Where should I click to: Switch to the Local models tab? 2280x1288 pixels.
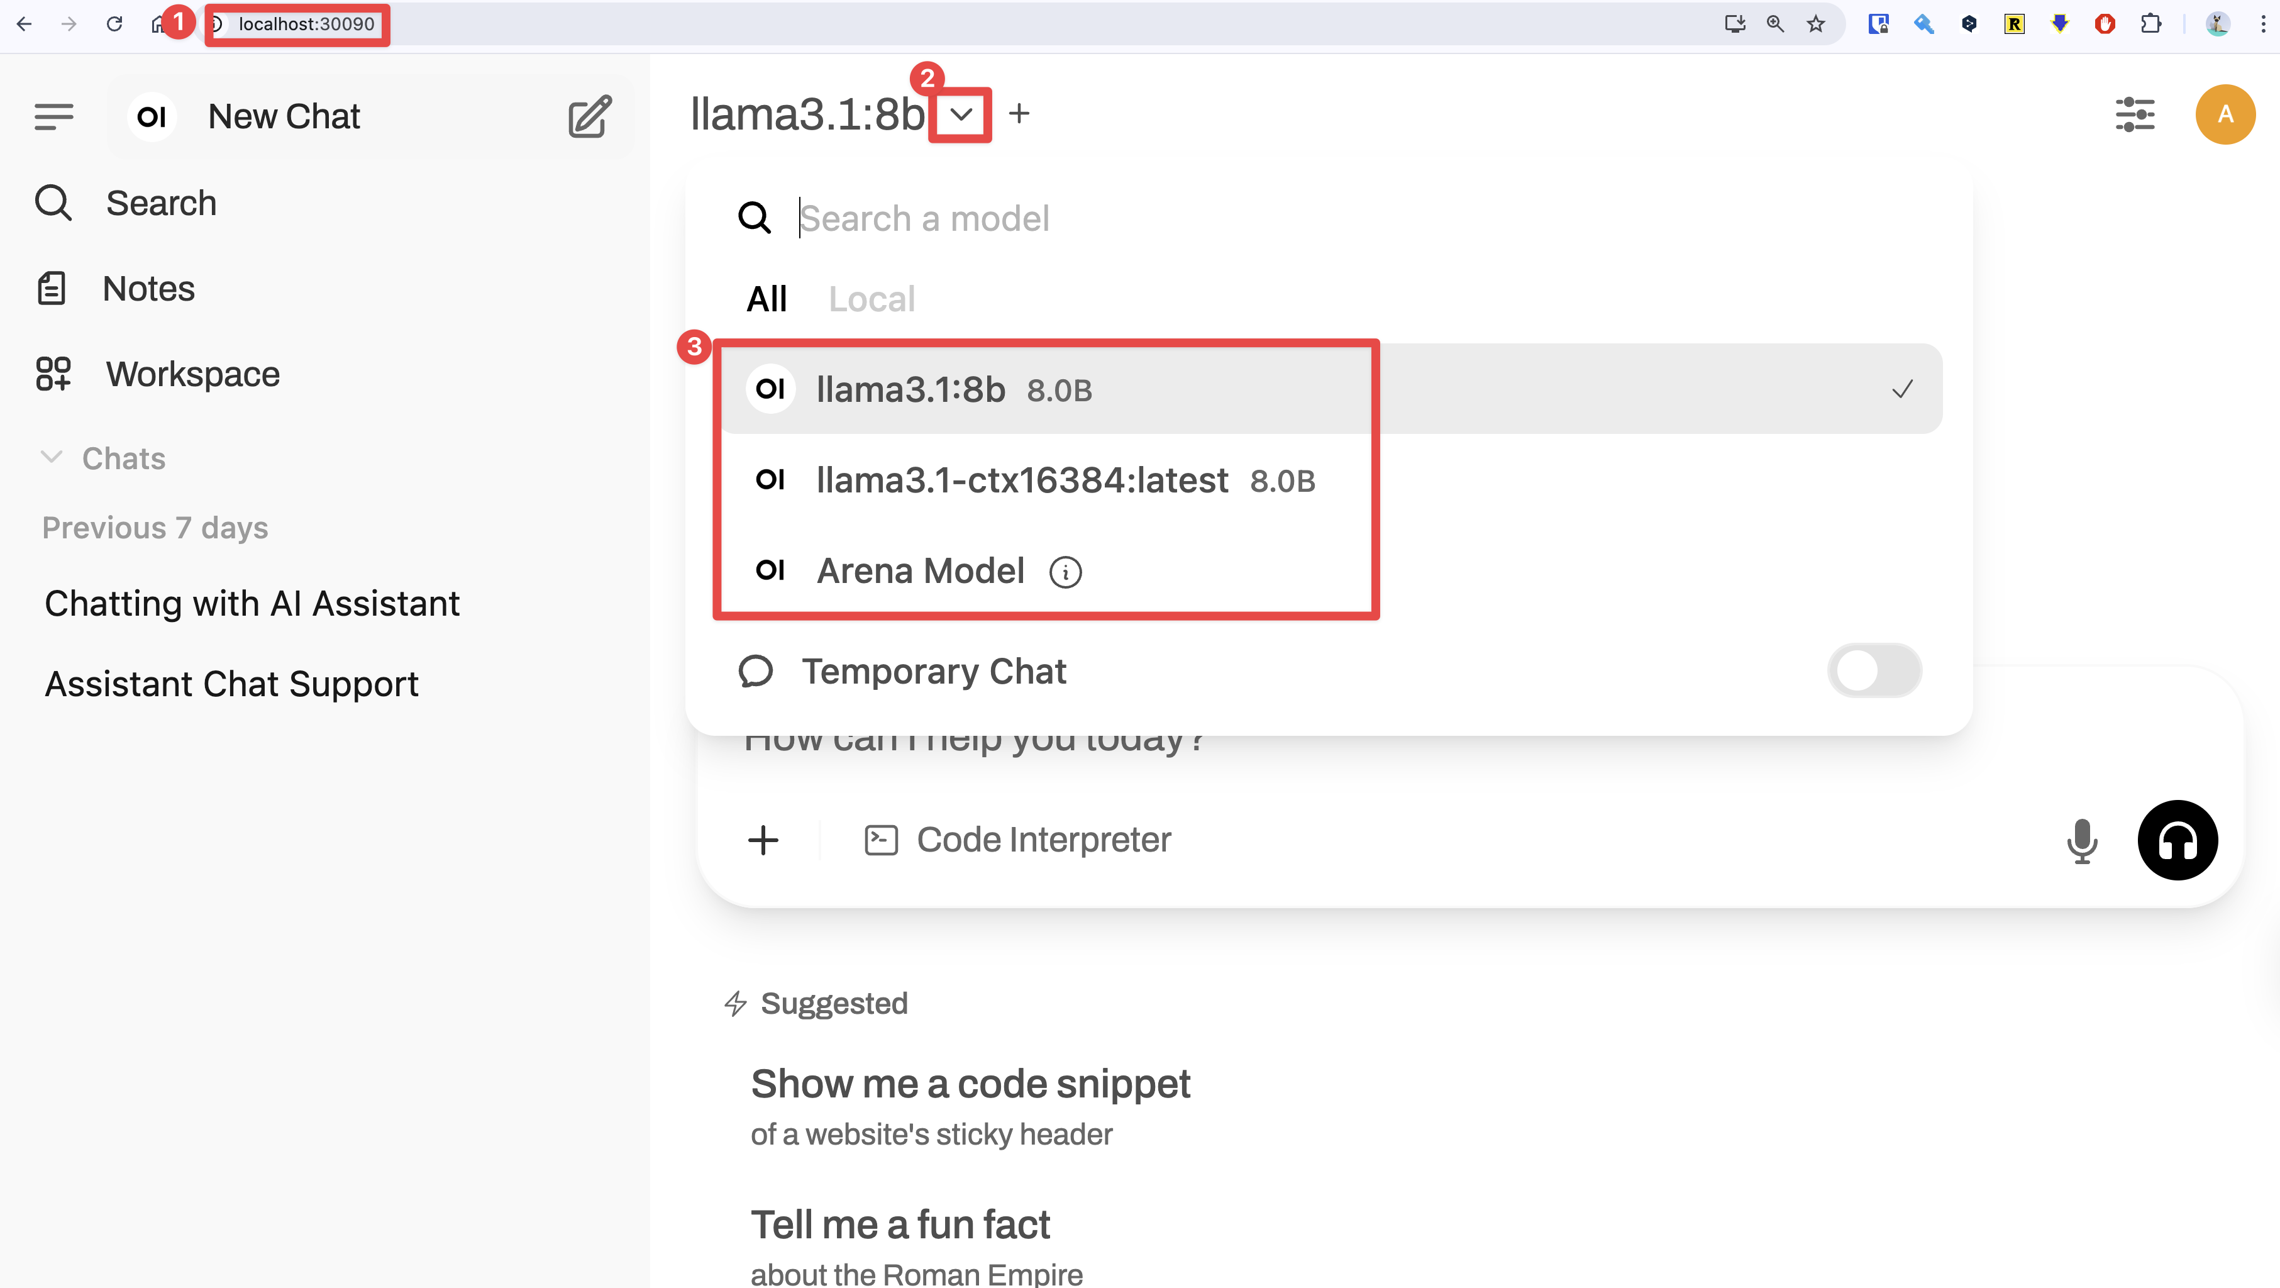[871, 299]
